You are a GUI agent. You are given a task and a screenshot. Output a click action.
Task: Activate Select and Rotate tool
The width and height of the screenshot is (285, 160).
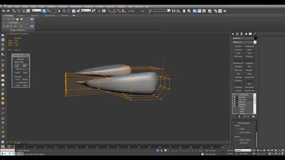click(x=69, y=11)
